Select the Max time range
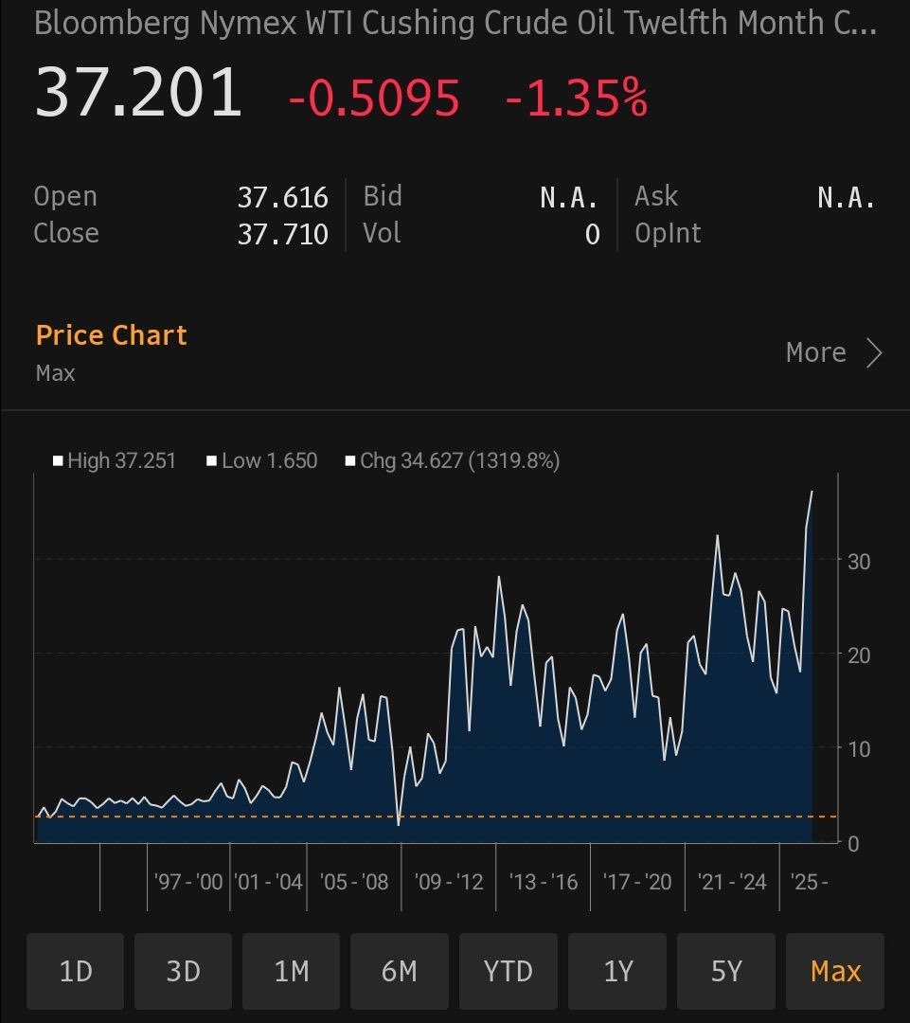 tap(835, 971)
